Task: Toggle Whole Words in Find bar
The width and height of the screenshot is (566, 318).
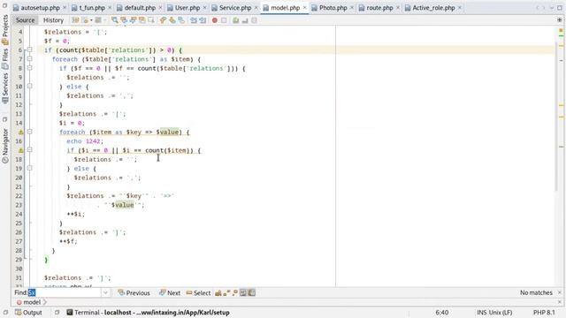Action: click(x=226, y=292)
